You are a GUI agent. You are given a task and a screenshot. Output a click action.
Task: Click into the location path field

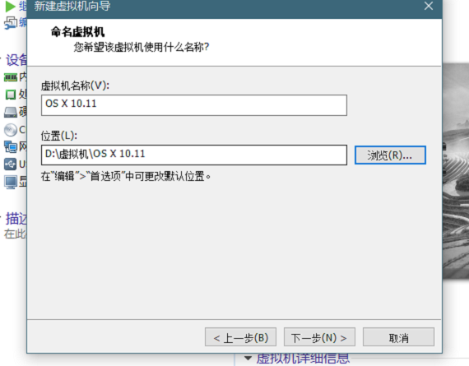click(194, 155)
